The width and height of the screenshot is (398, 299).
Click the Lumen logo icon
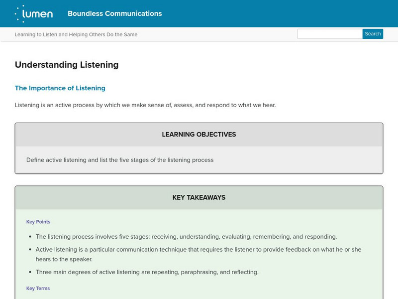(33, 13)
